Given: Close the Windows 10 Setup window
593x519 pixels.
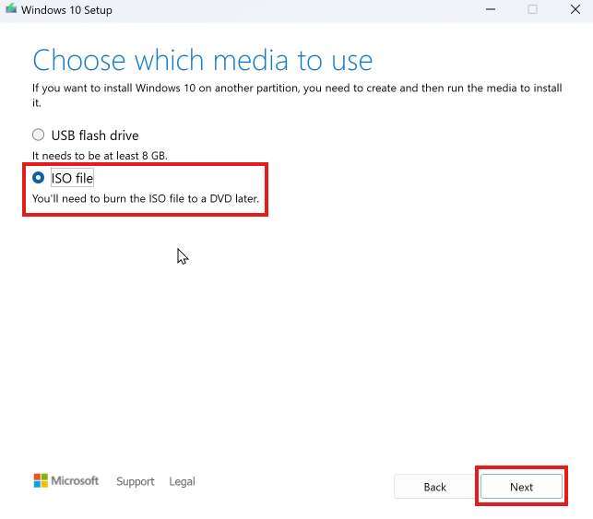Looking at the screenshot, I should pos(575,9).
